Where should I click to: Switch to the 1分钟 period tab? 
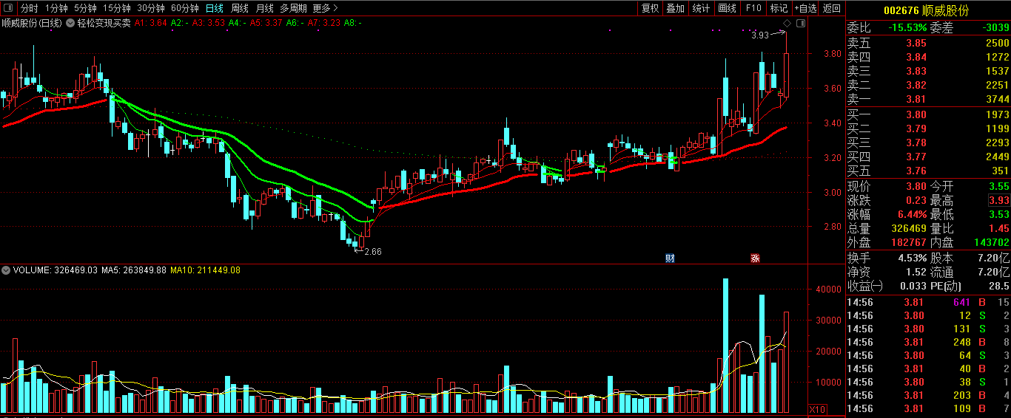56,8
